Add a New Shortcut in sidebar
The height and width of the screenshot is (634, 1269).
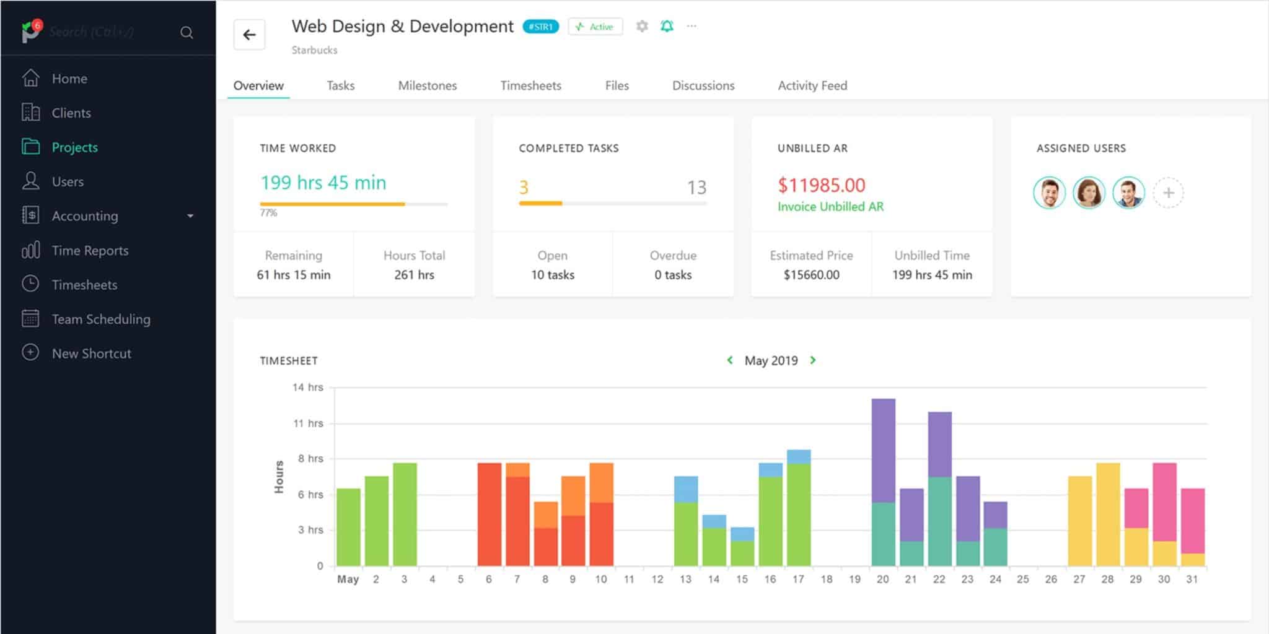tap(91, 354)
